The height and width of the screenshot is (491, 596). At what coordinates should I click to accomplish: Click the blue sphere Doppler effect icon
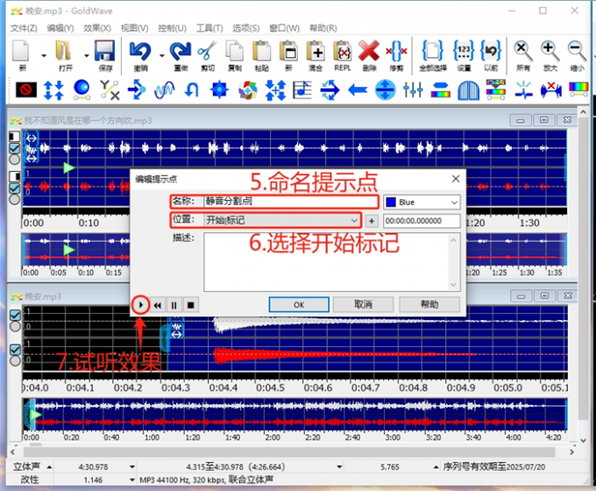(x=82, y=90)
